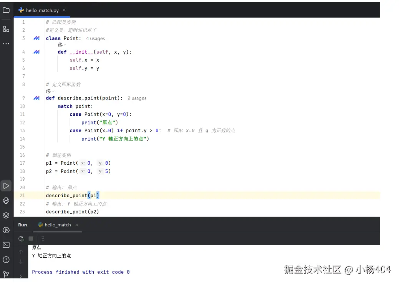Open the Run toolbar more options
399x283 pixels.
43,239
